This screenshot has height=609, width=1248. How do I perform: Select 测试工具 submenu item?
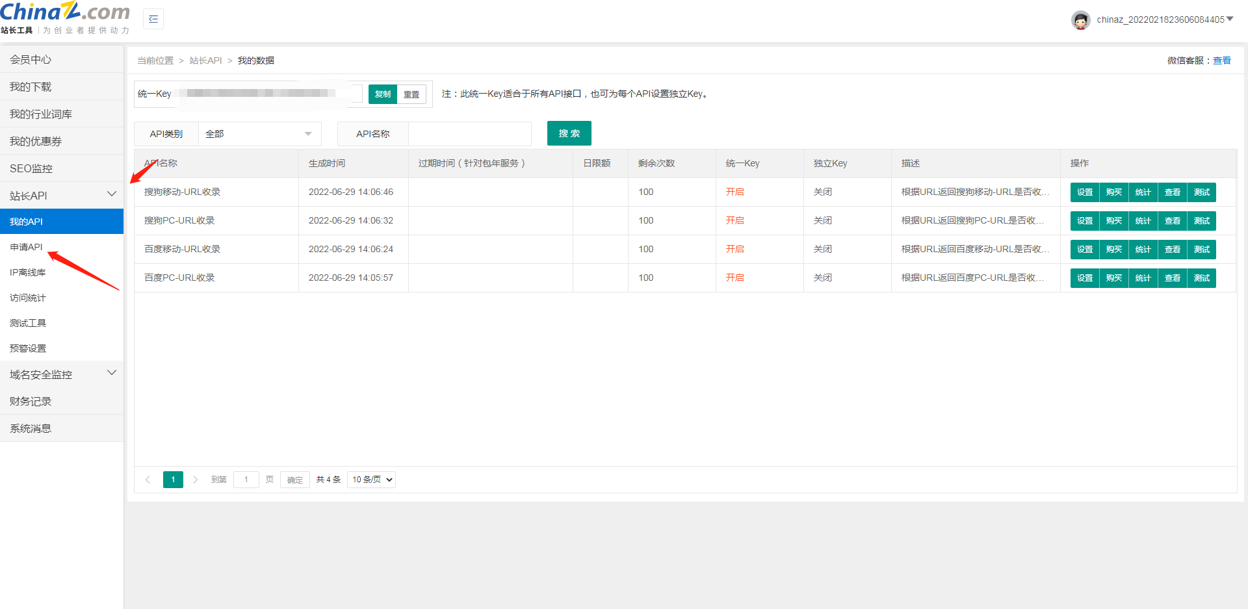click(62, 323)
